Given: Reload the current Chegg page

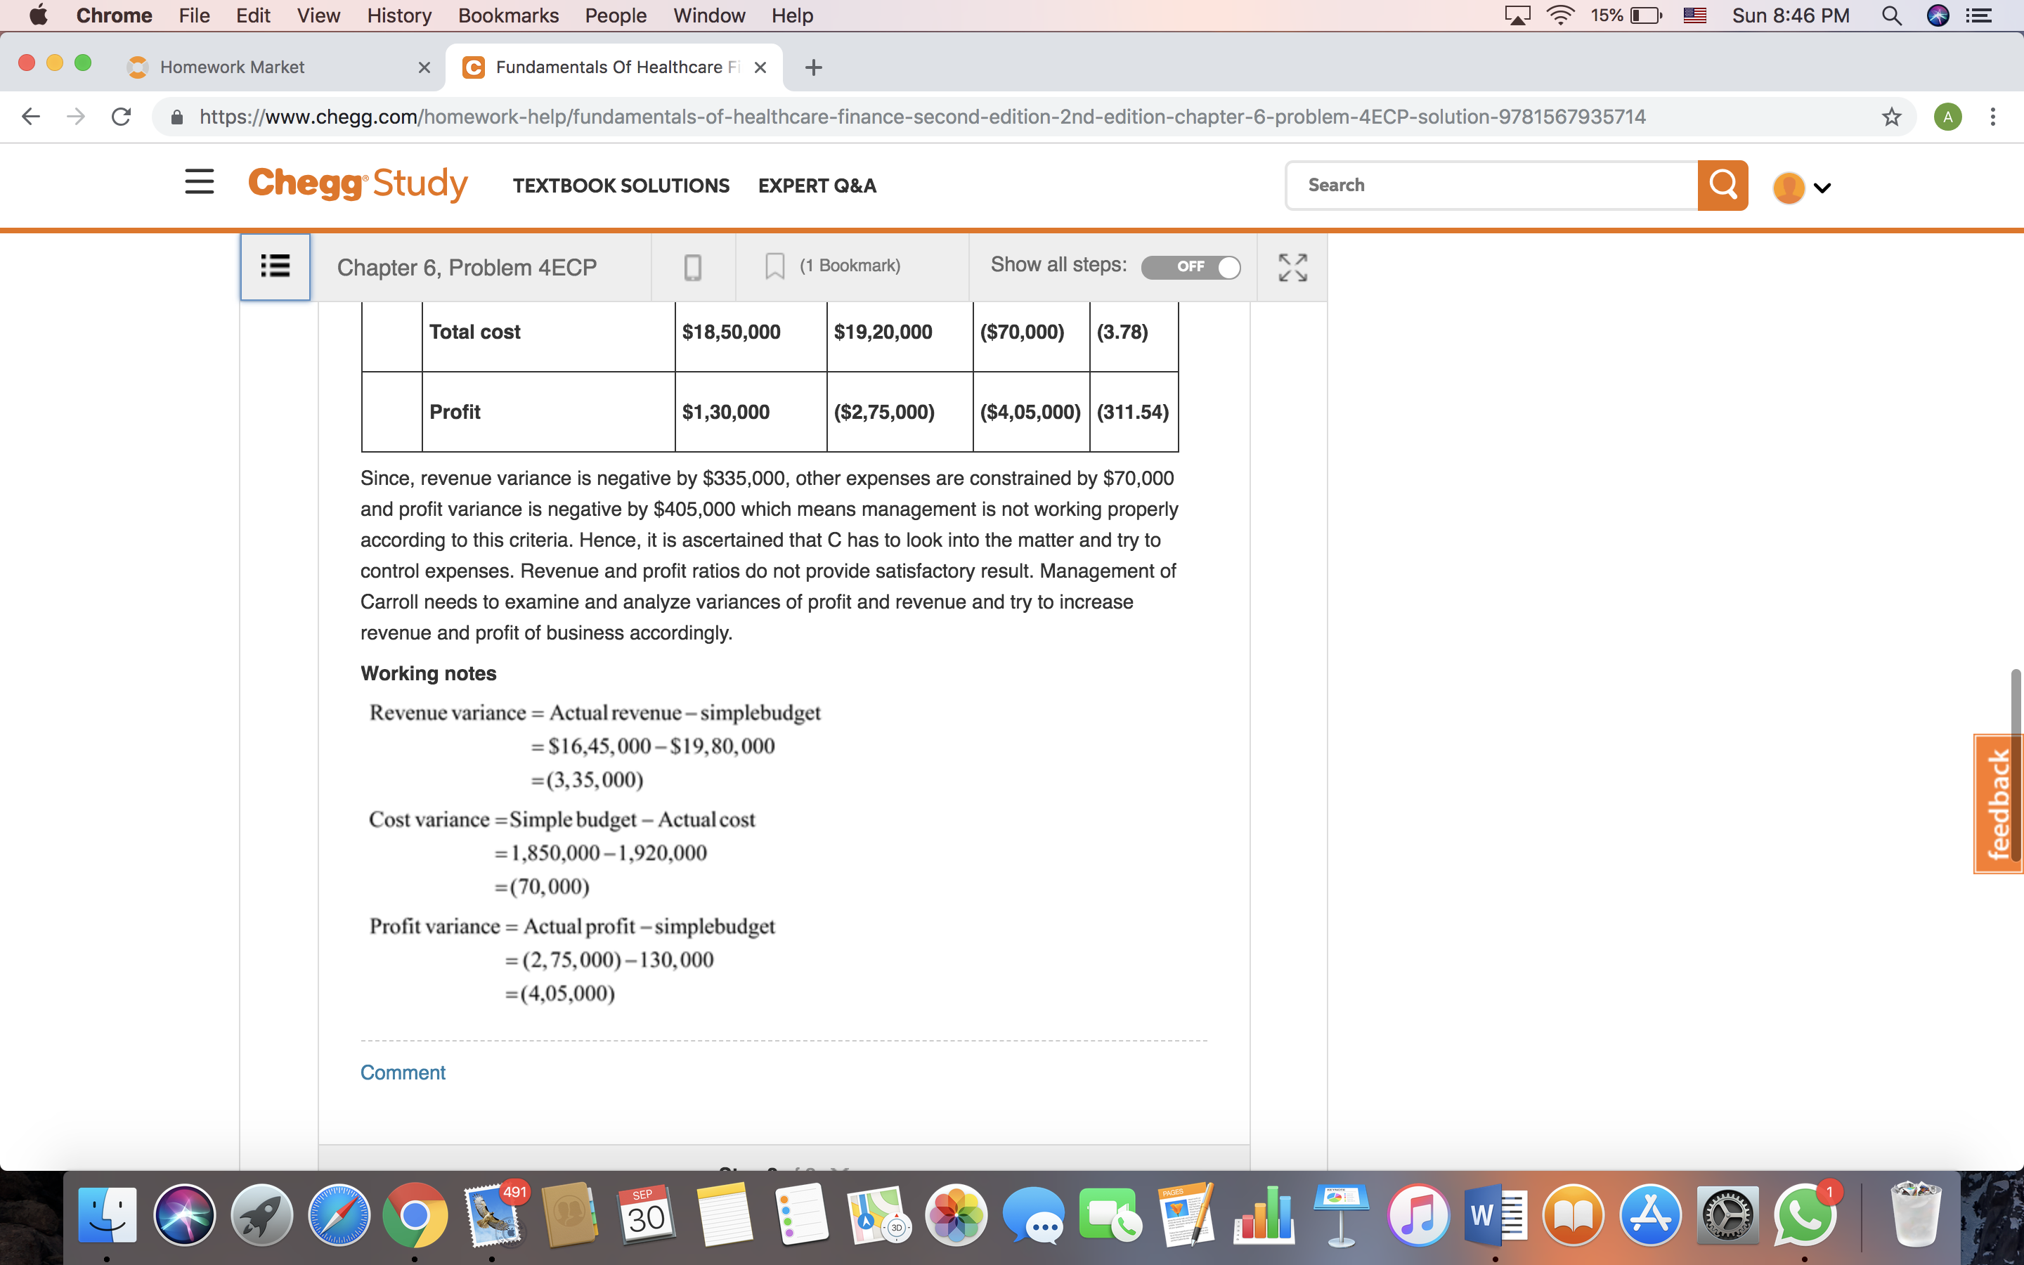Looking at the screenshot, I should pyautogui.click(x=122, y=116).
